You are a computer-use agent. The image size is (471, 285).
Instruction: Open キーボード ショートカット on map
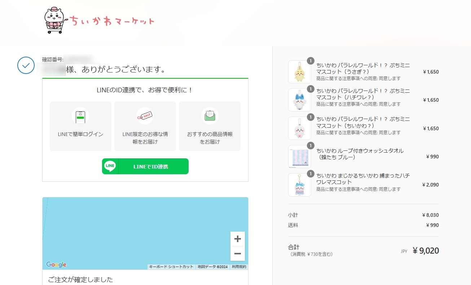click(x=171, y=267)
